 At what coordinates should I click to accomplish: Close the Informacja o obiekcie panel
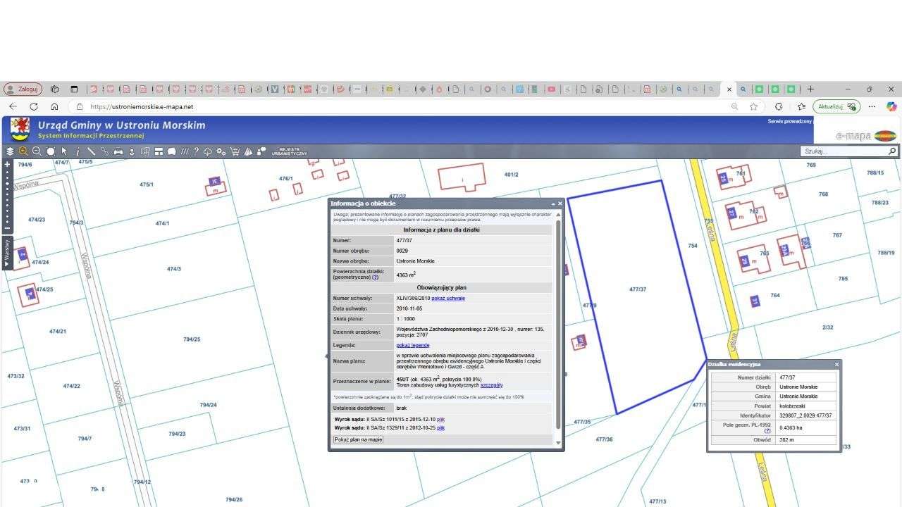coord(560,204)
